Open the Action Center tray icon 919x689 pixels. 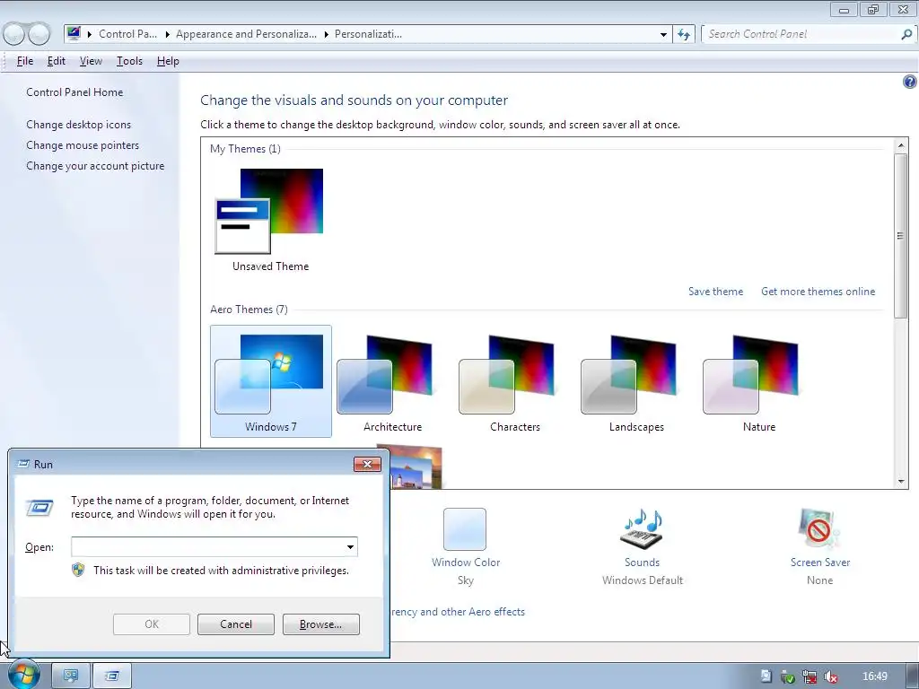coord(766,676)
